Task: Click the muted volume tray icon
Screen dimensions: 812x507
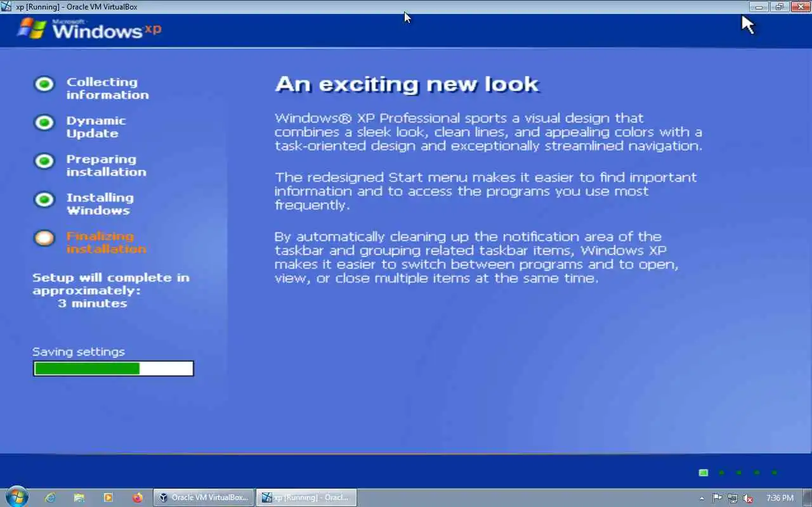Action: tap(748, 498)
